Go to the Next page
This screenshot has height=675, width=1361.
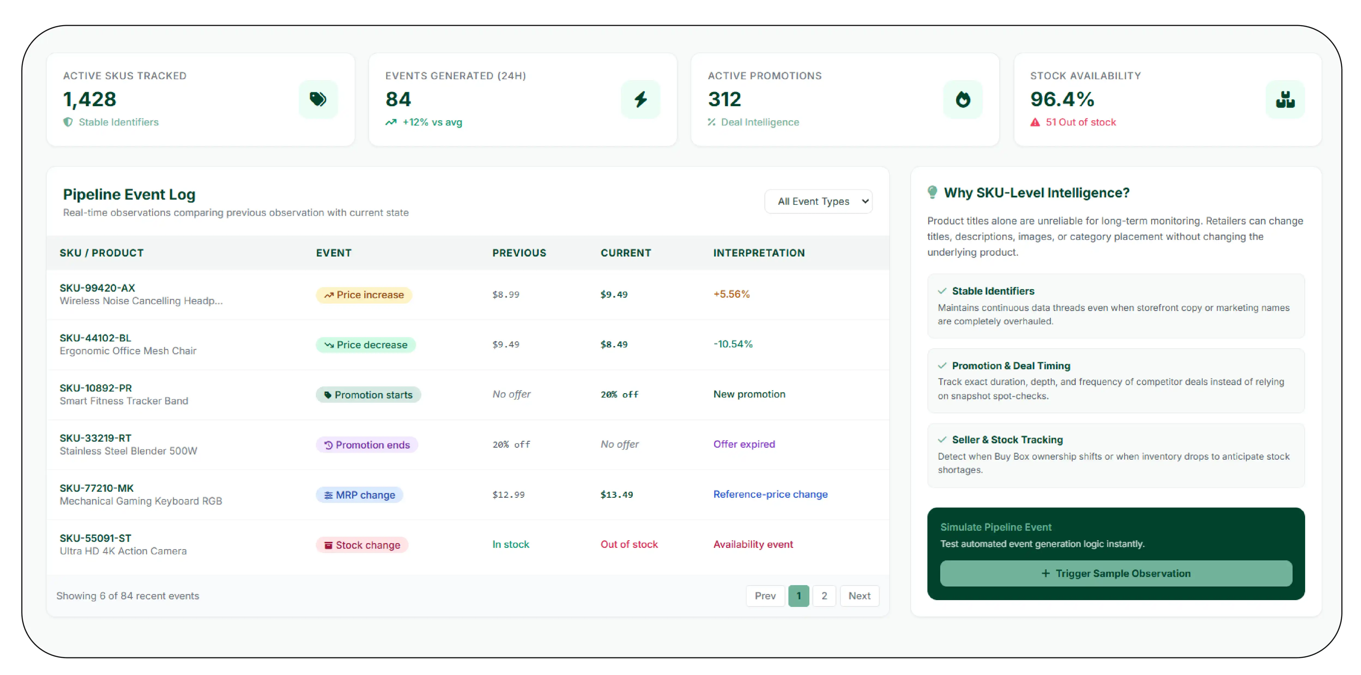coord(859,595)
